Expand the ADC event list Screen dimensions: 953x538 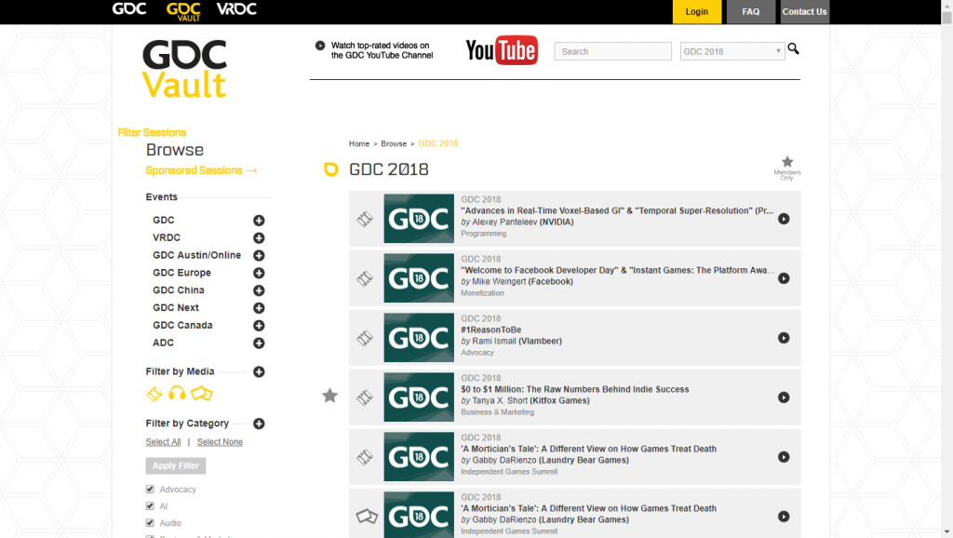[x=259, y=343]
